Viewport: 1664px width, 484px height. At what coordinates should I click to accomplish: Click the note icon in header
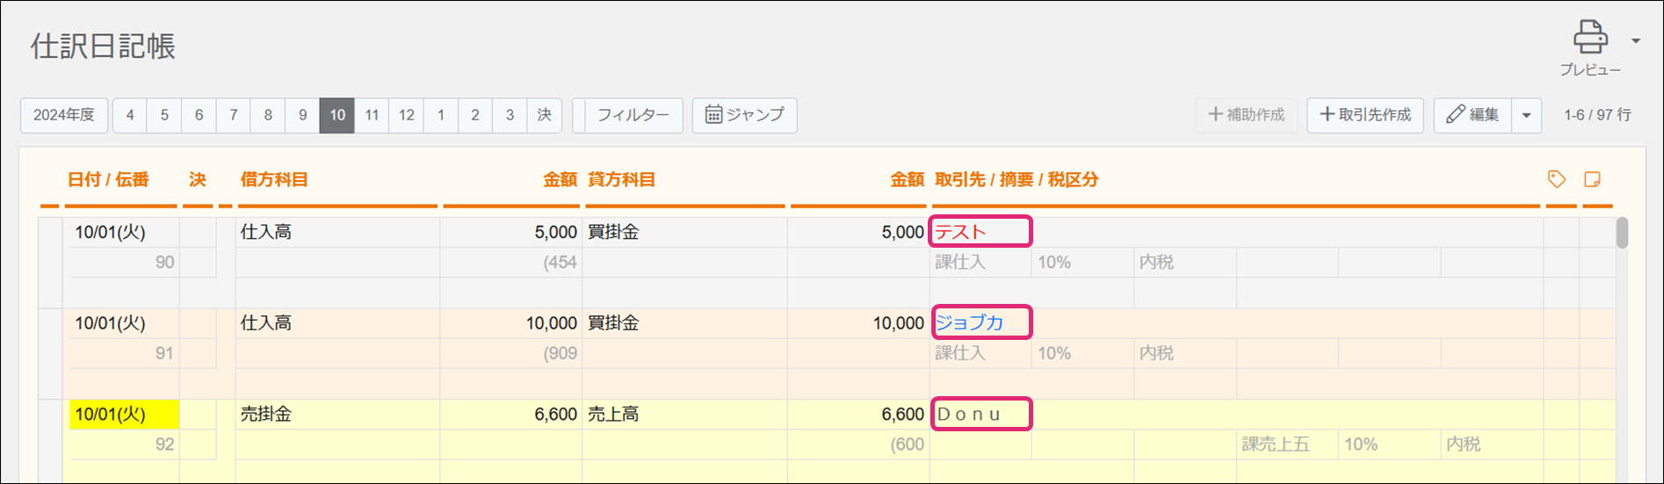pyautogui.click(x=1592, y=179)
